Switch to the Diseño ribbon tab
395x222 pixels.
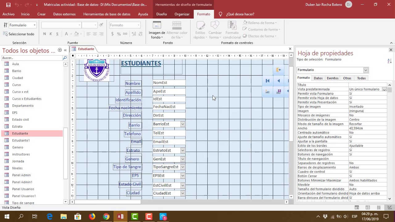[161, 14]
